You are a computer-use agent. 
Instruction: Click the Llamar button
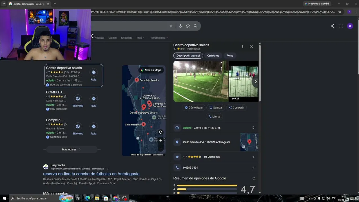click(214, 116)
